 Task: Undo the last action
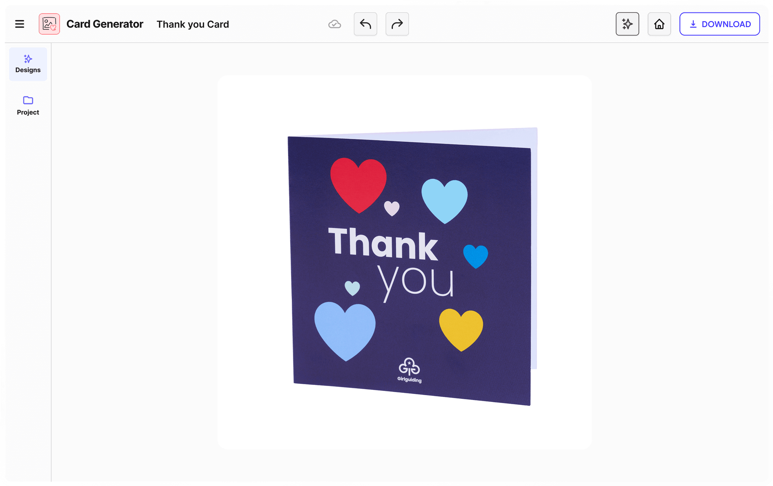click(x=365, y=24)
